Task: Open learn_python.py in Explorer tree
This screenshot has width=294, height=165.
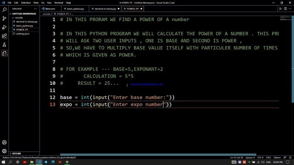Action: point(24,26)
